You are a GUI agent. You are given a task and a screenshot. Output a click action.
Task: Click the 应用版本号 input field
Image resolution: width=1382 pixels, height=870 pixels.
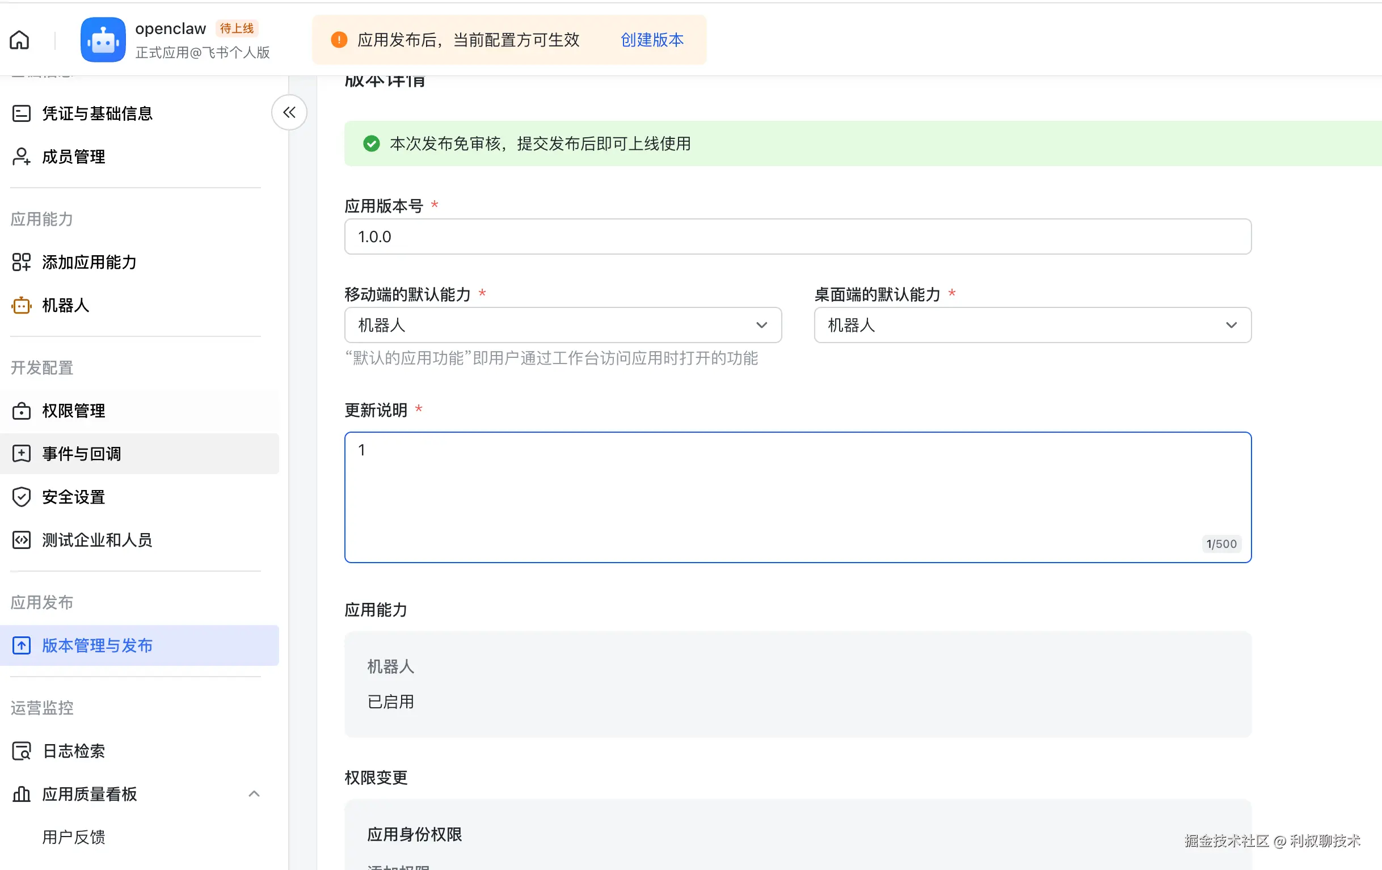[x=797, y=237]
